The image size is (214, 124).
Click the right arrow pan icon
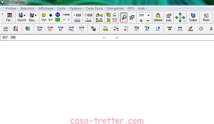[x=184, y=18]
